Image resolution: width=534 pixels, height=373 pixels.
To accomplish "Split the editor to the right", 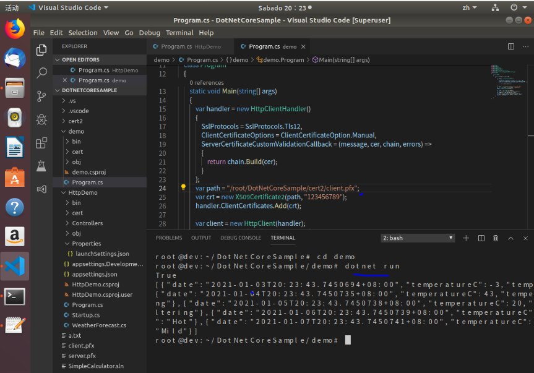I will point(511,46).
